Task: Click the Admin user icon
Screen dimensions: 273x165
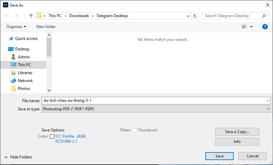Action: pos(14,57)
